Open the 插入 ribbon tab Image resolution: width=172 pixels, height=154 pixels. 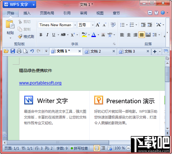tap(27, 13)
